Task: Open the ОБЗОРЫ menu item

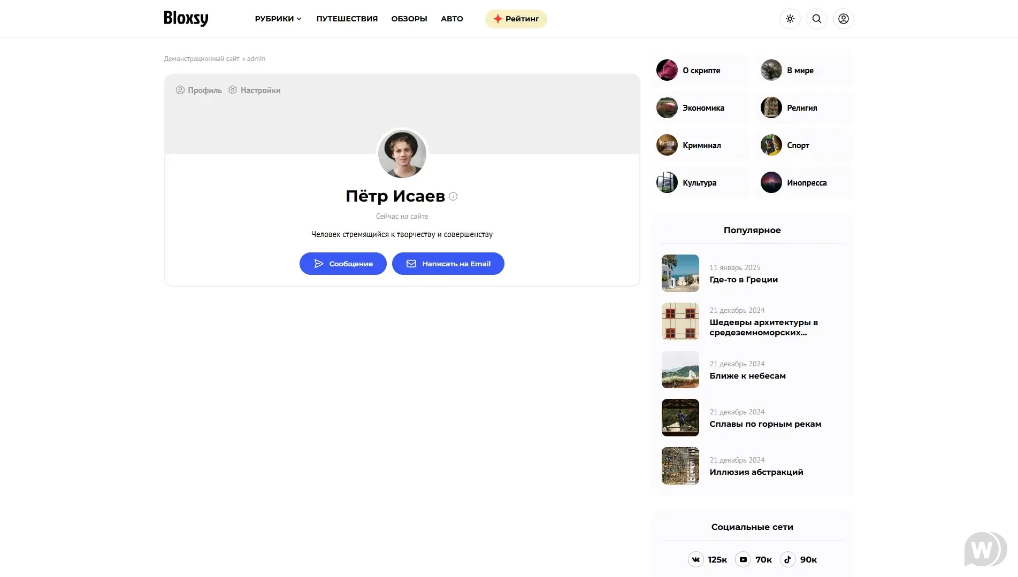Action: (x=409, y=19)
